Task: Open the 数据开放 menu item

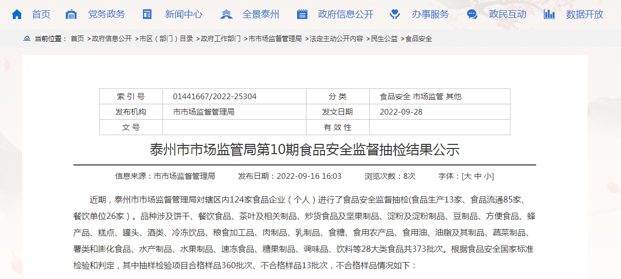Action: (585, 14)
